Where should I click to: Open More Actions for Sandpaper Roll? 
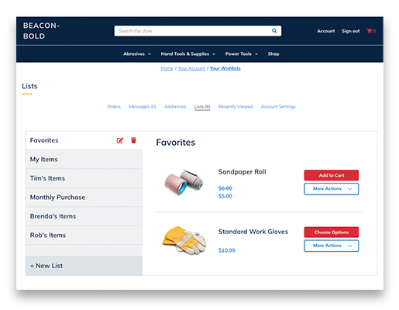[332, 189]
